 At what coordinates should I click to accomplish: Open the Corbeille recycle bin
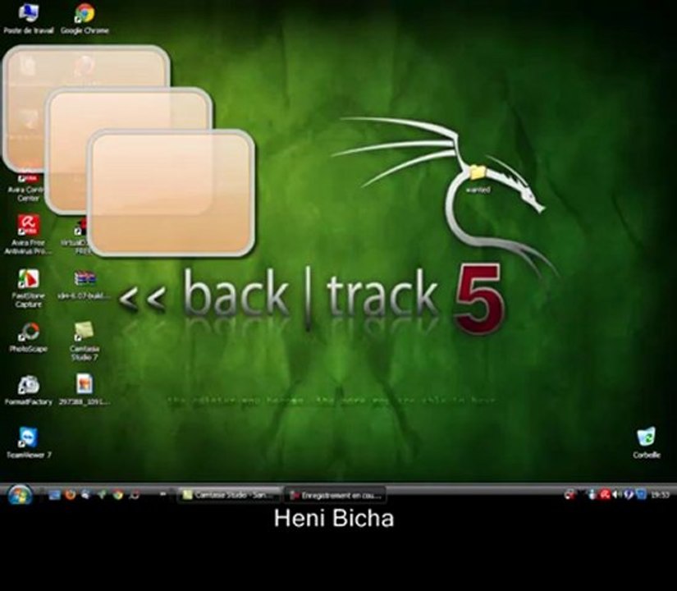click(647, 442)
